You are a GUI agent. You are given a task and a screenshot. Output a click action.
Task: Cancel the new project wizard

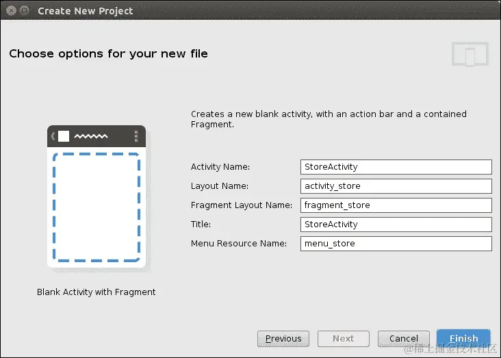click(x=404, y=339)
